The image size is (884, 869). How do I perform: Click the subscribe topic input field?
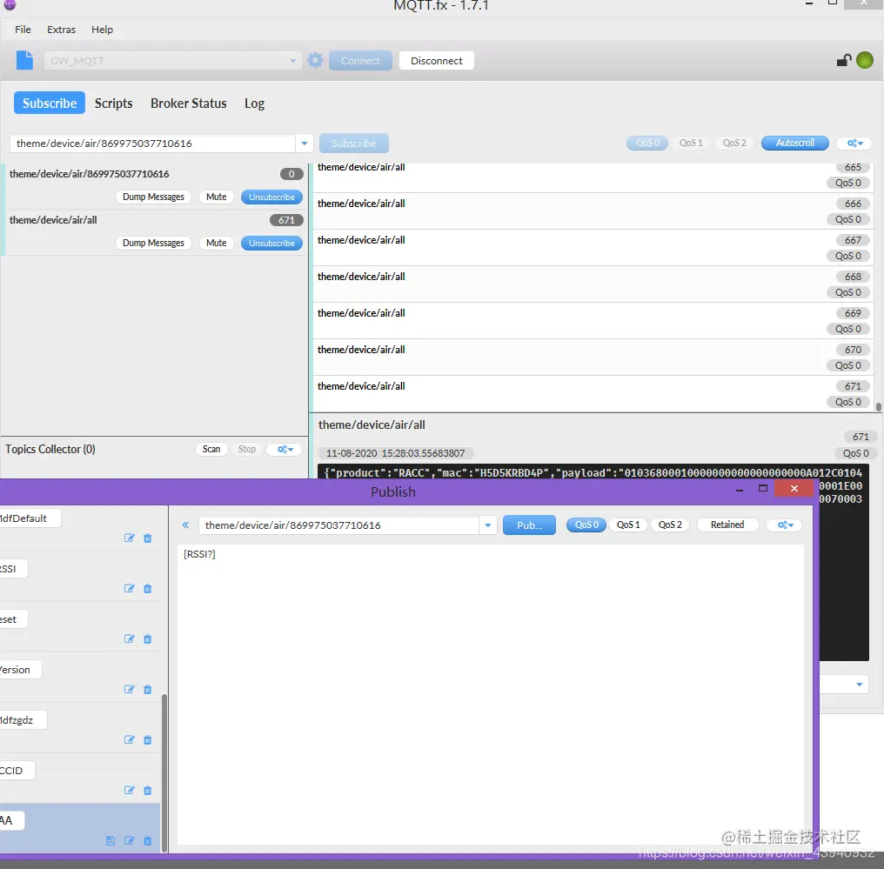point(152,144)
